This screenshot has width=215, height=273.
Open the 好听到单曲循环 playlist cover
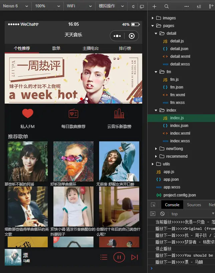tap(73, 161)
